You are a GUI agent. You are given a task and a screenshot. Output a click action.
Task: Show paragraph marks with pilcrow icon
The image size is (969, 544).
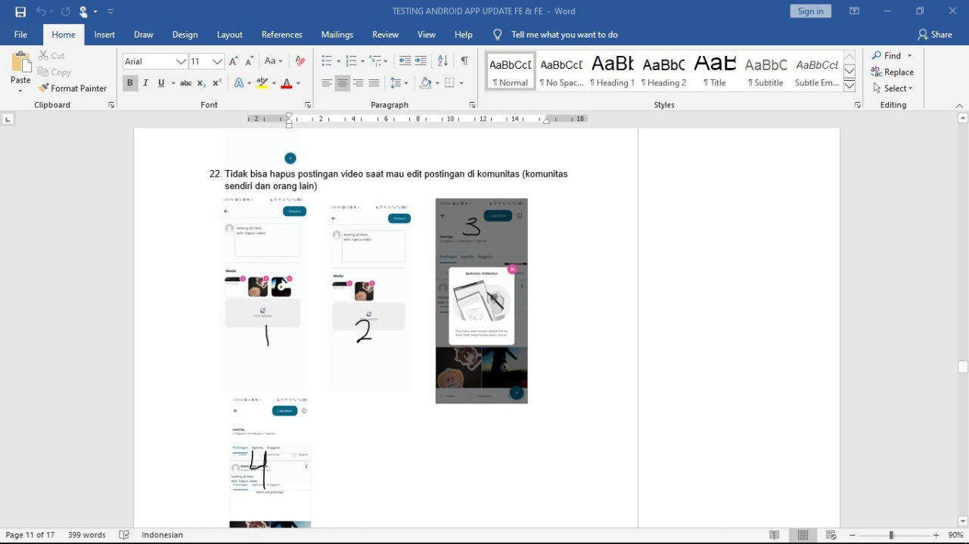pyautogui.click(x=464, y=61)
